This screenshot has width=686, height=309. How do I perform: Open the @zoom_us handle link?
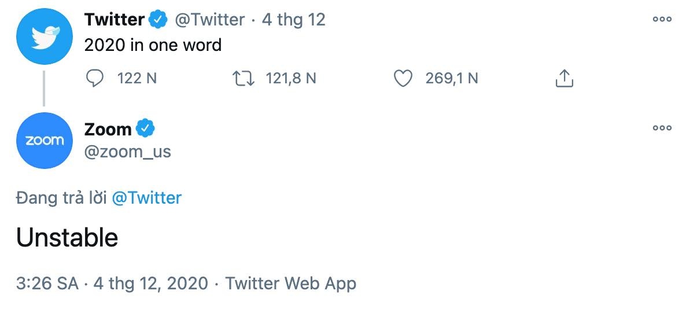127,151
